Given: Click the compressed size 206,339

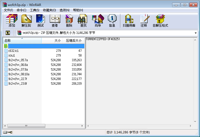Looking at the screenshot, I should tap(77, 84).
